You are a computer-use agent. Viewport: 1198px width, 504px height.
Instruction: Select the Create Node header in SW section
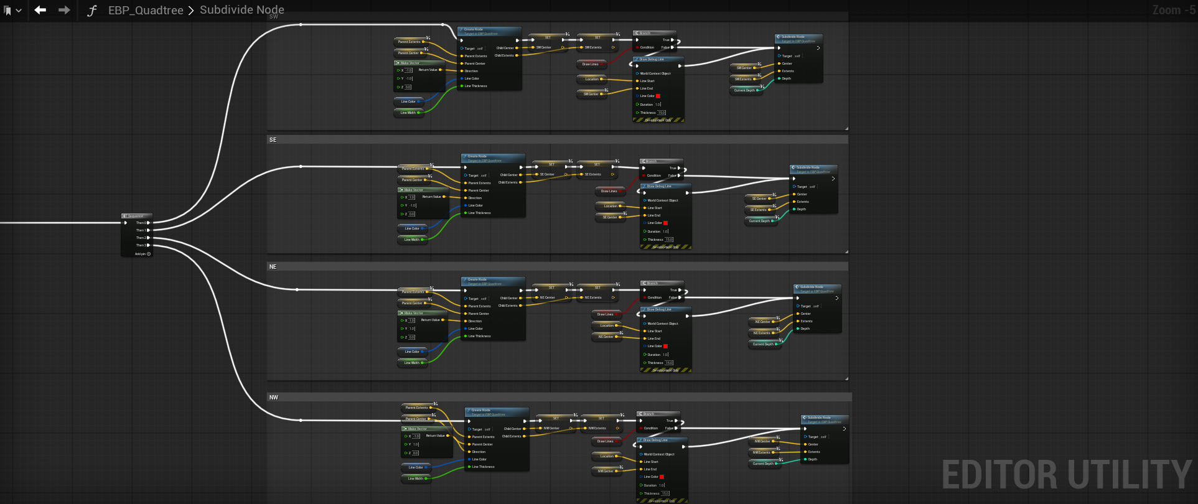coord(489,31)
